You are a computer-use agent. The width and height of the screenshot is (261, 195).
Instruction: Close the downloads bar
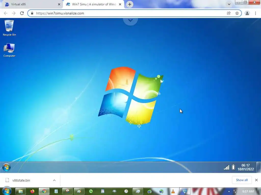click(x=256, y=180)
